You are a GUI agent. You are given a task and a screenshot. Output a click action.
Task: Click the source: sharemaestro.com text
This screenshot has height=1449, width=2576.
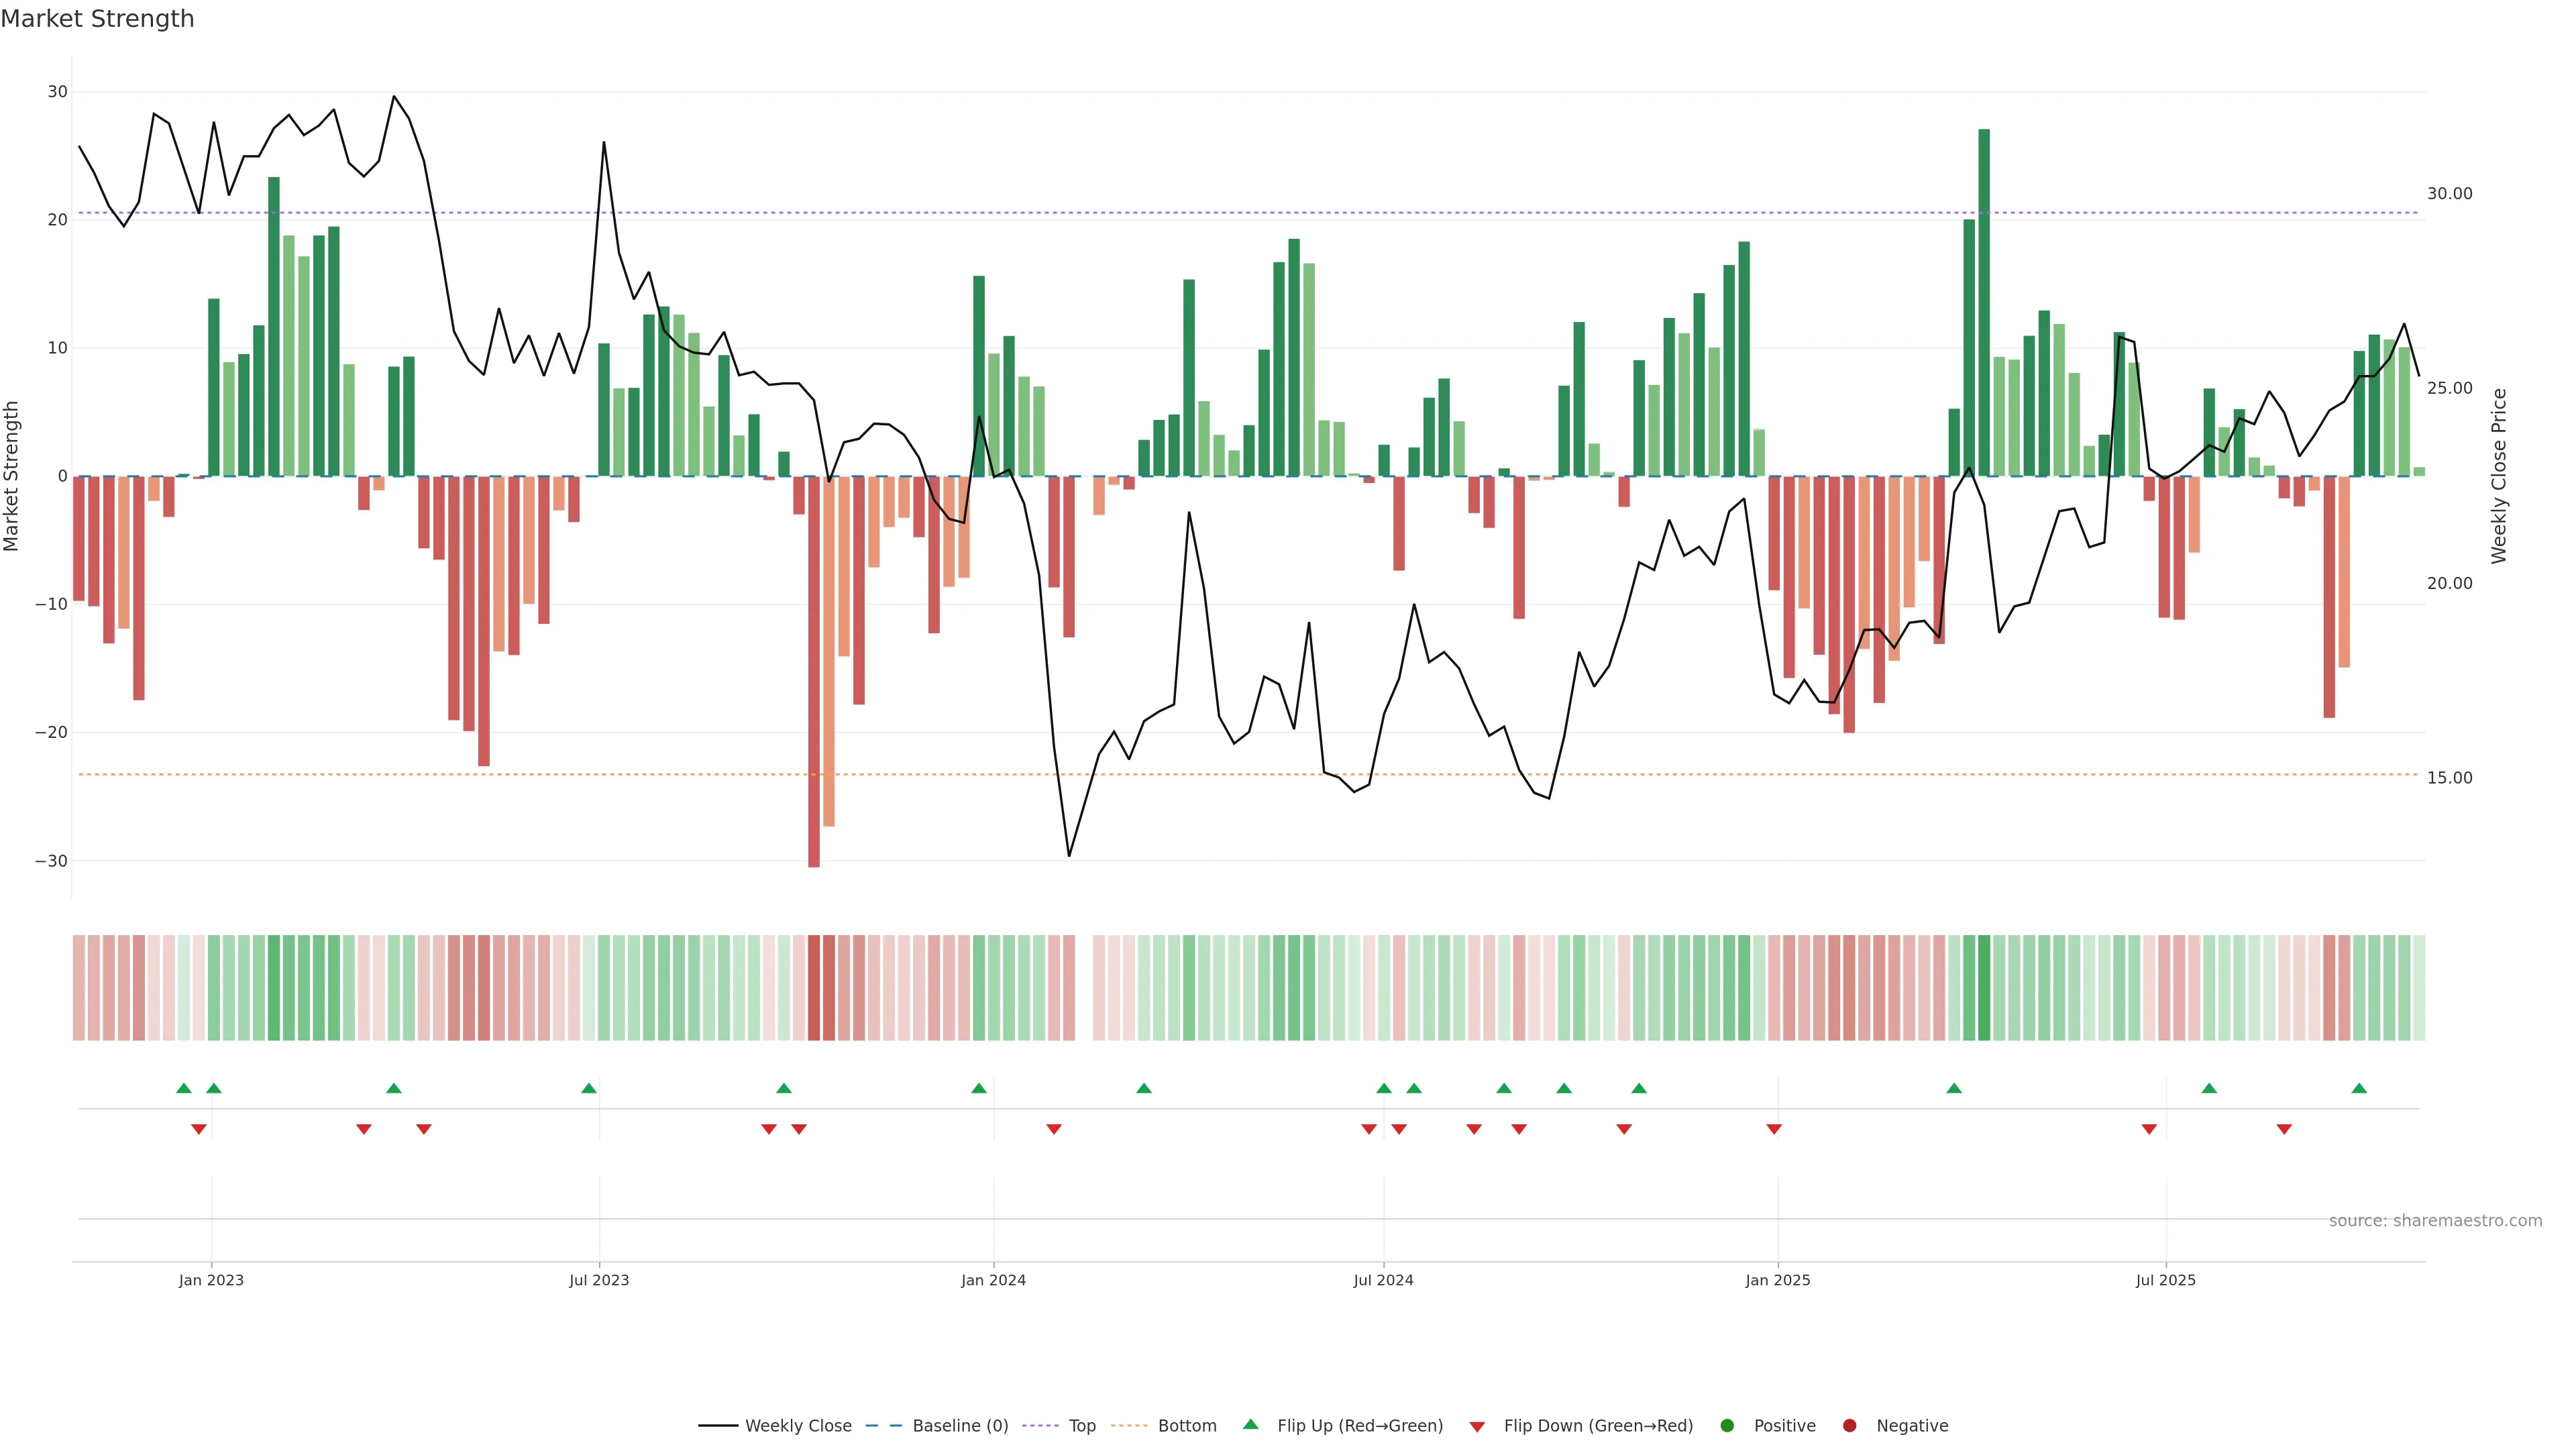point(2435,1220)
